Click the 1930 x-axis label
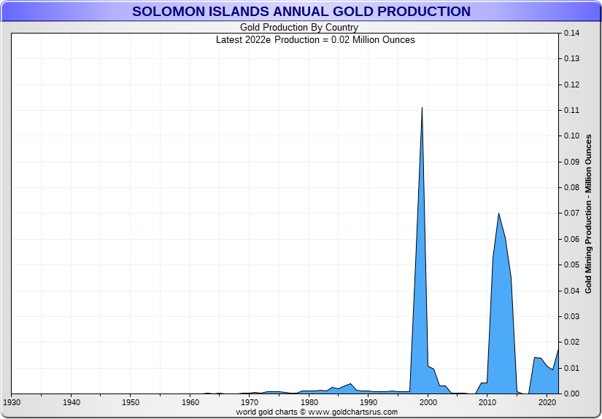 click(12, 402)
